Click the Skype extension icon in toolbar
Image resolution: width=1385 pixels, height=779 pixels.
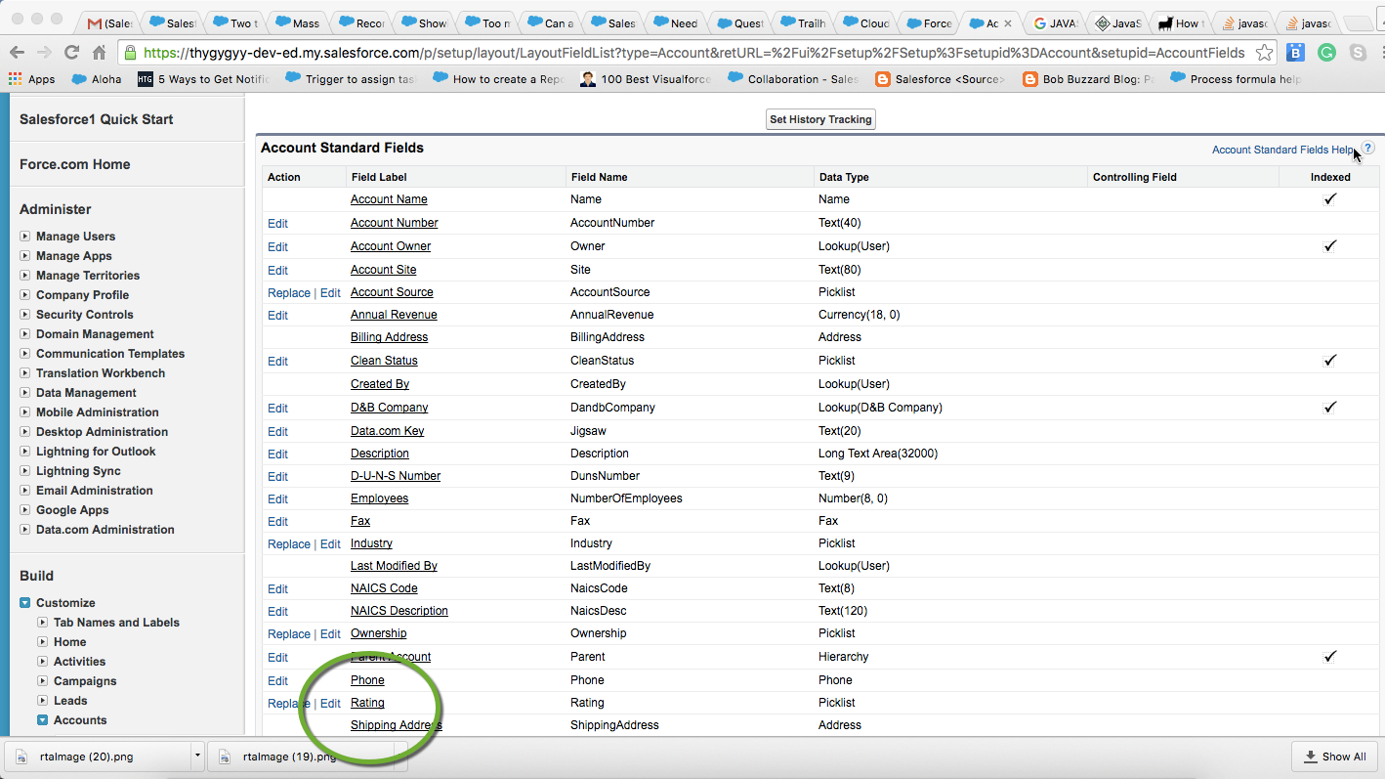[x=1358, y=53]
